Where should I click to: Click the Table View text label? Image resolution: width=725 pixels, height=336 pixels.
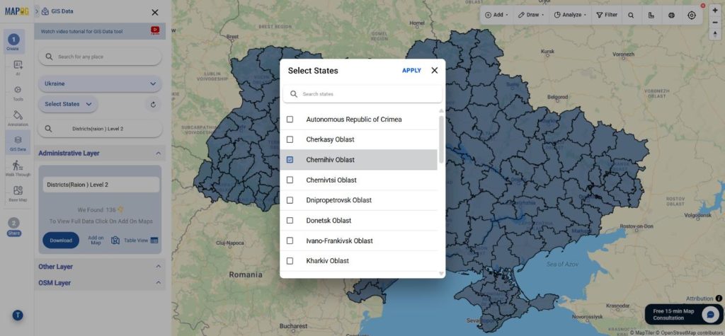click(136, 241)
